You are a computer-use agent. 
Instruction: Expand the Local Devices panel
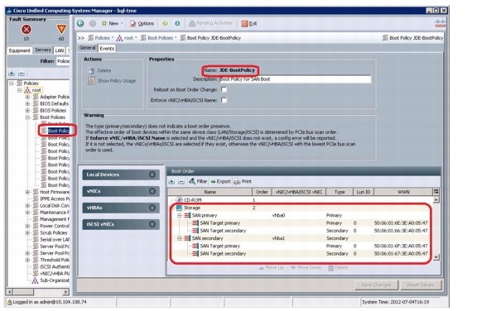121,175
